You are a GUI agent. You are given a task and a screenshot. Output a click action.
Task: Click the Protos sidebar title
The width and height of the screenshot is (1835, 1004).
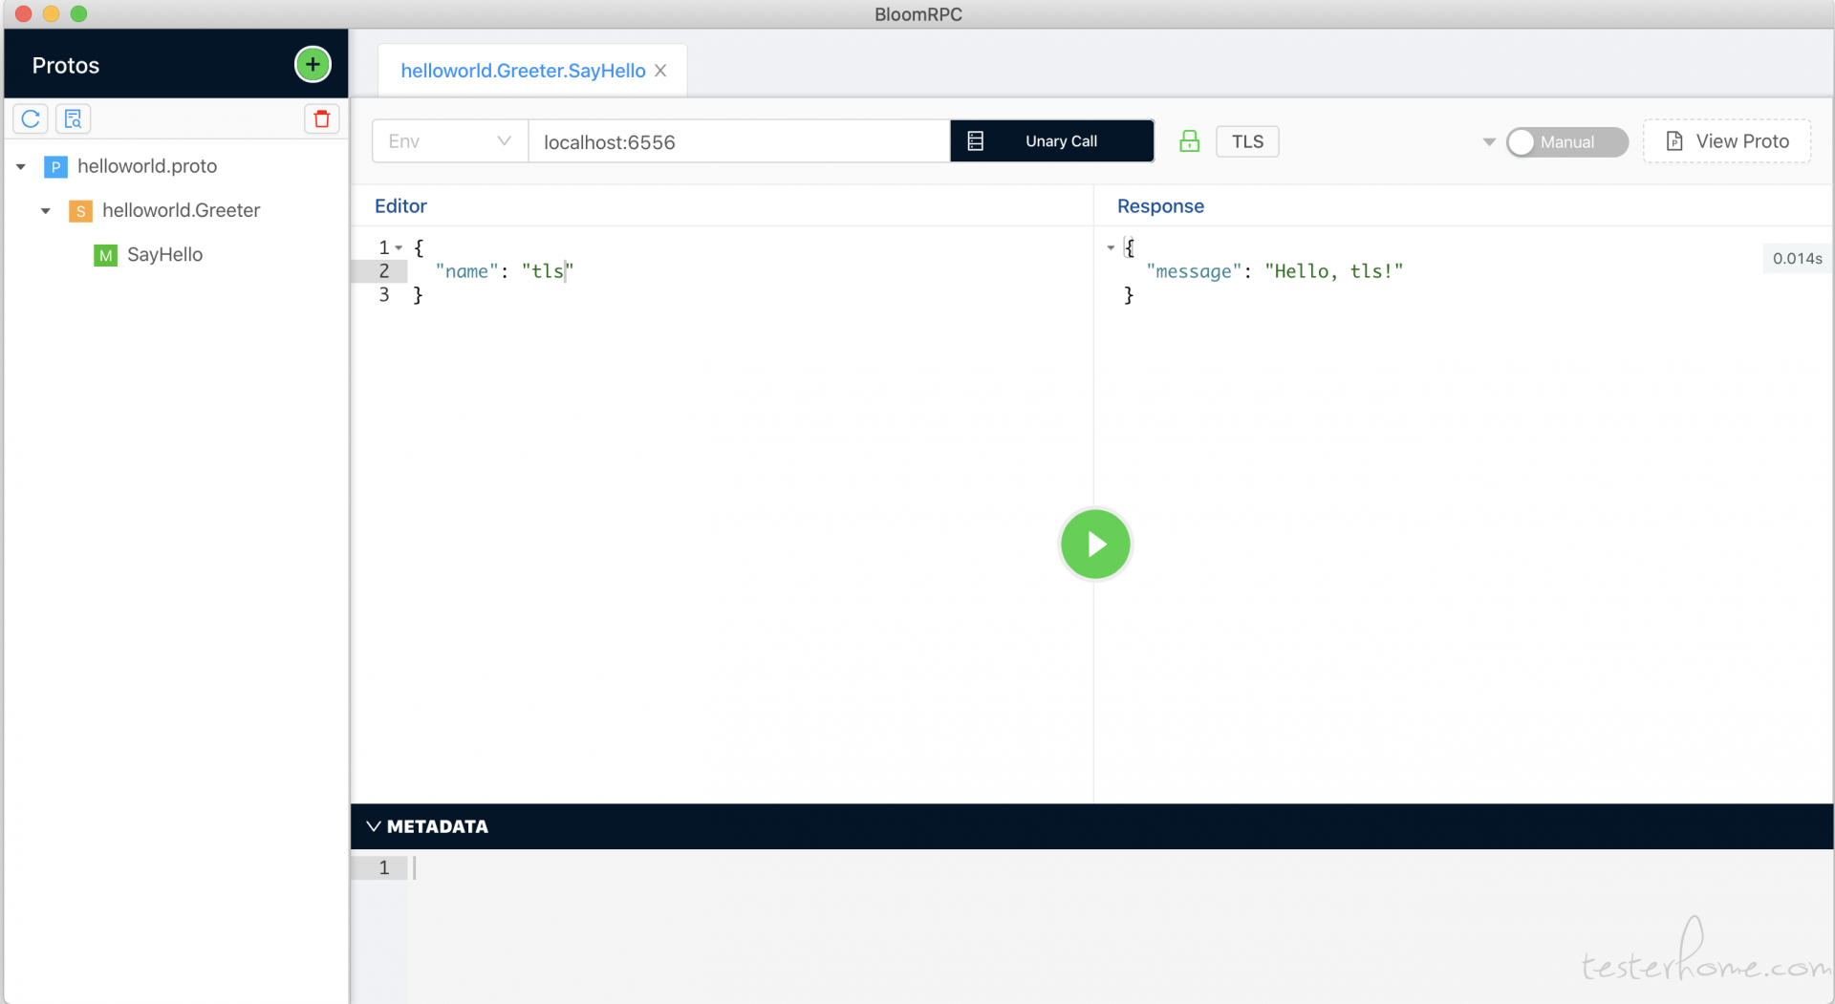pyautogui.click(x=66, y=66)
